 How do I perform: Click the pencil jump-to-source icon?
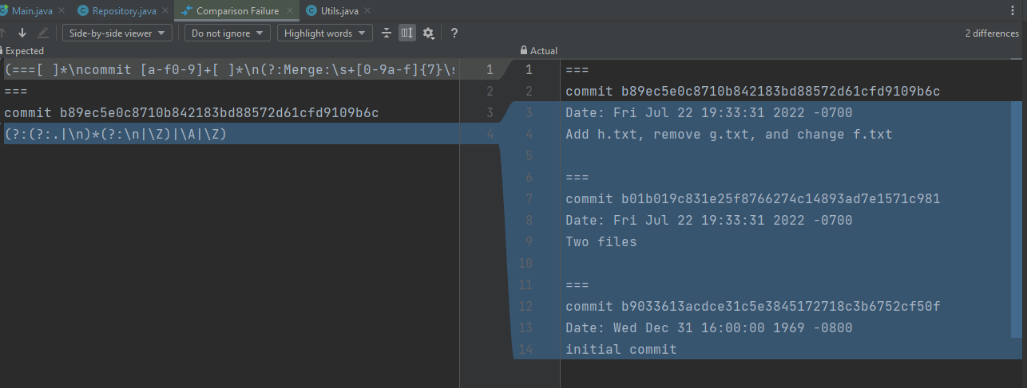point(43,33)
